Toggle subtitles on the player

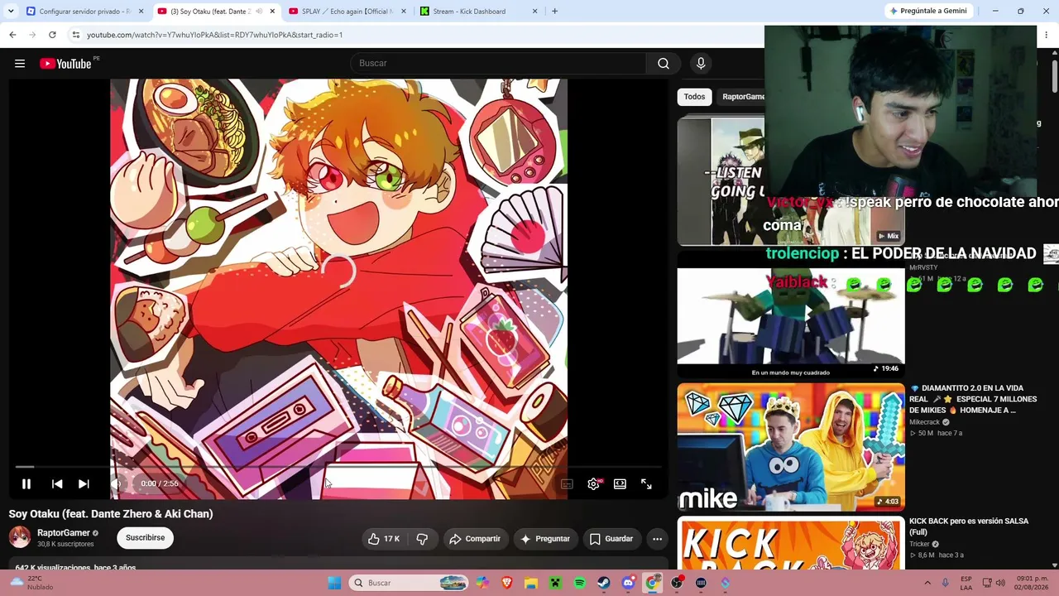click(x=567, y=484)
